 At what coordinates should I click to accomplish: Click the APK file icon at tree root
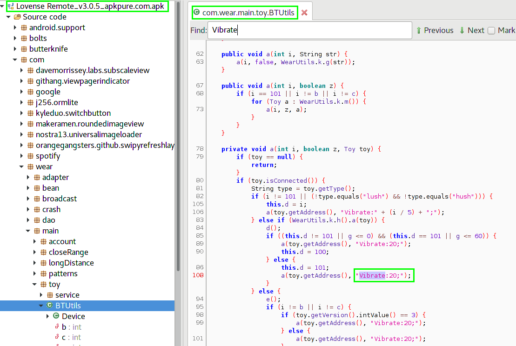pyautogui.click(x=11, y=7)
